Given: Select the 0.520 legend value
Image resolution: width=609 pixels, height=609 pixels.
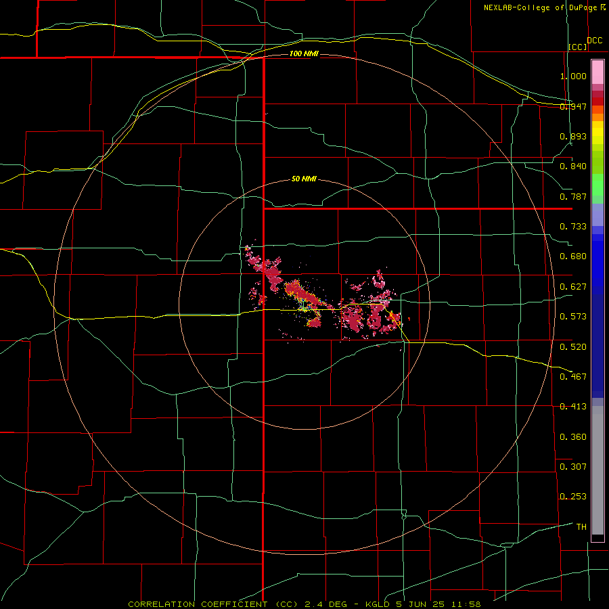Looking at the screenshot, I should 573,347.
